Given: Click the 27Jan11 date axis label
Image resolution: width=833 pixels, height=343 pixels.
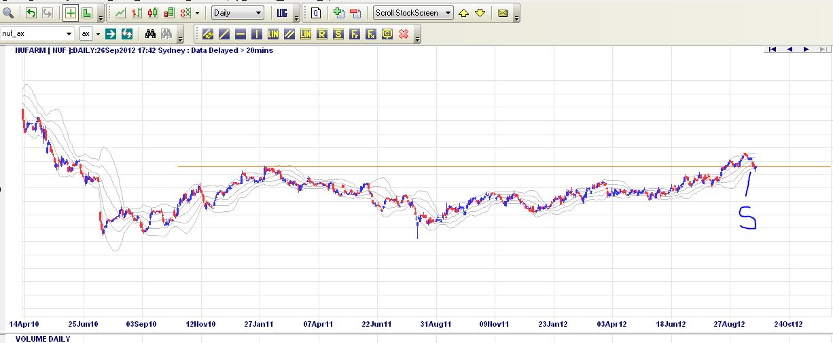Looking at the screenshot, I should [259, 324].
